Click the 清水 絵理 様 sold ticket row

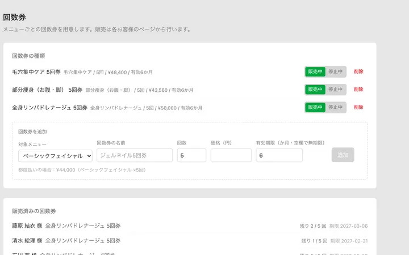click(x=190, y=241)
